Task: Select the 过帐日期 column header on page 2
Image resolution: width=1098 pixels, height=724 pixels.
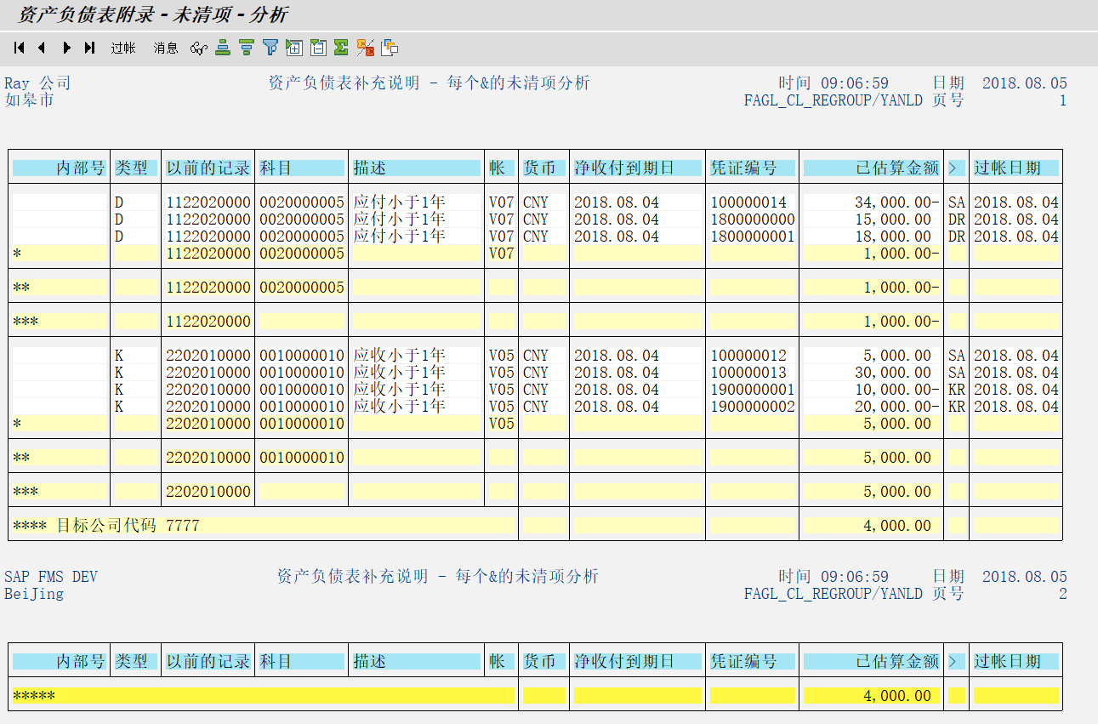Action: pyautogui.click(x=1016, y=661)
